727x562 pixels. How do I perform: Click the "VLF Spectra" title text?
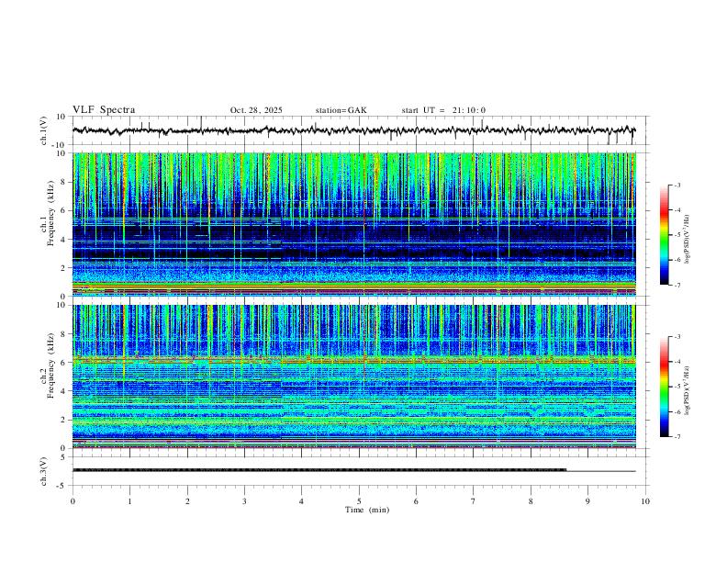(104, 110)
